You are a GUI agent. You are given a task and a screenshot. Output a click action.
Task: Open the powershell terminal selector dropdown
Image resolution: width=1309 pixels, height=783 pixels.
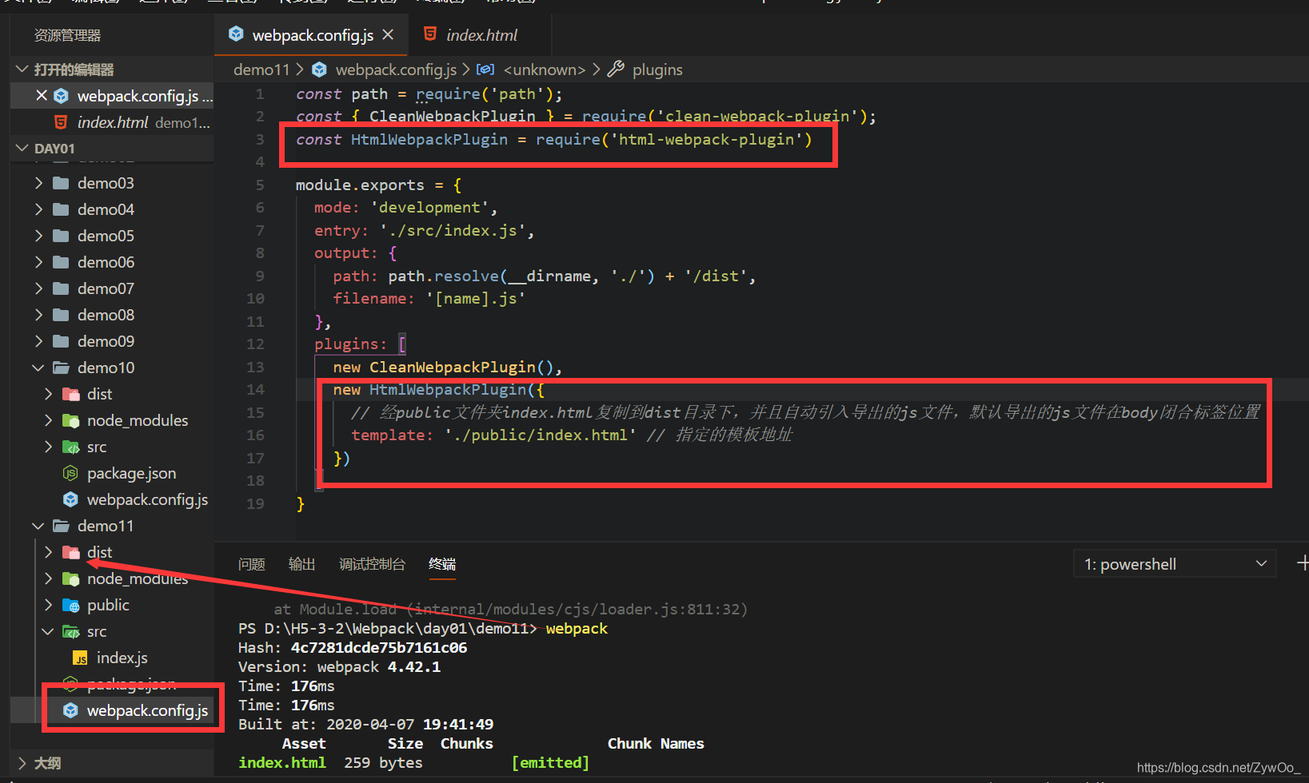(1175, 564)
